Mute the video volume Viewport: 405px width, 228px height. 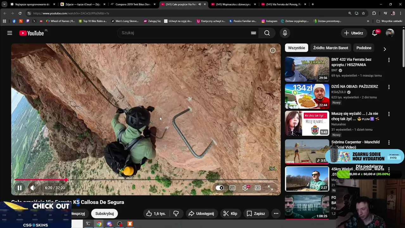pos(33,188)
